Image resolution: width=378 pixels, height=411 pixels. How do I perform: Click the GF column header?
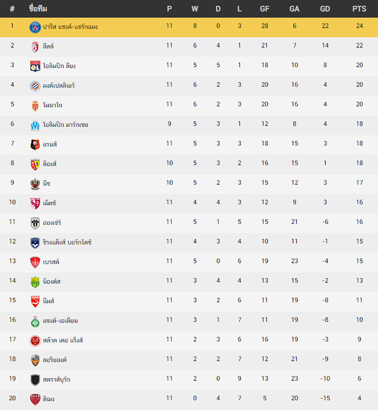(x=265, y=9)
